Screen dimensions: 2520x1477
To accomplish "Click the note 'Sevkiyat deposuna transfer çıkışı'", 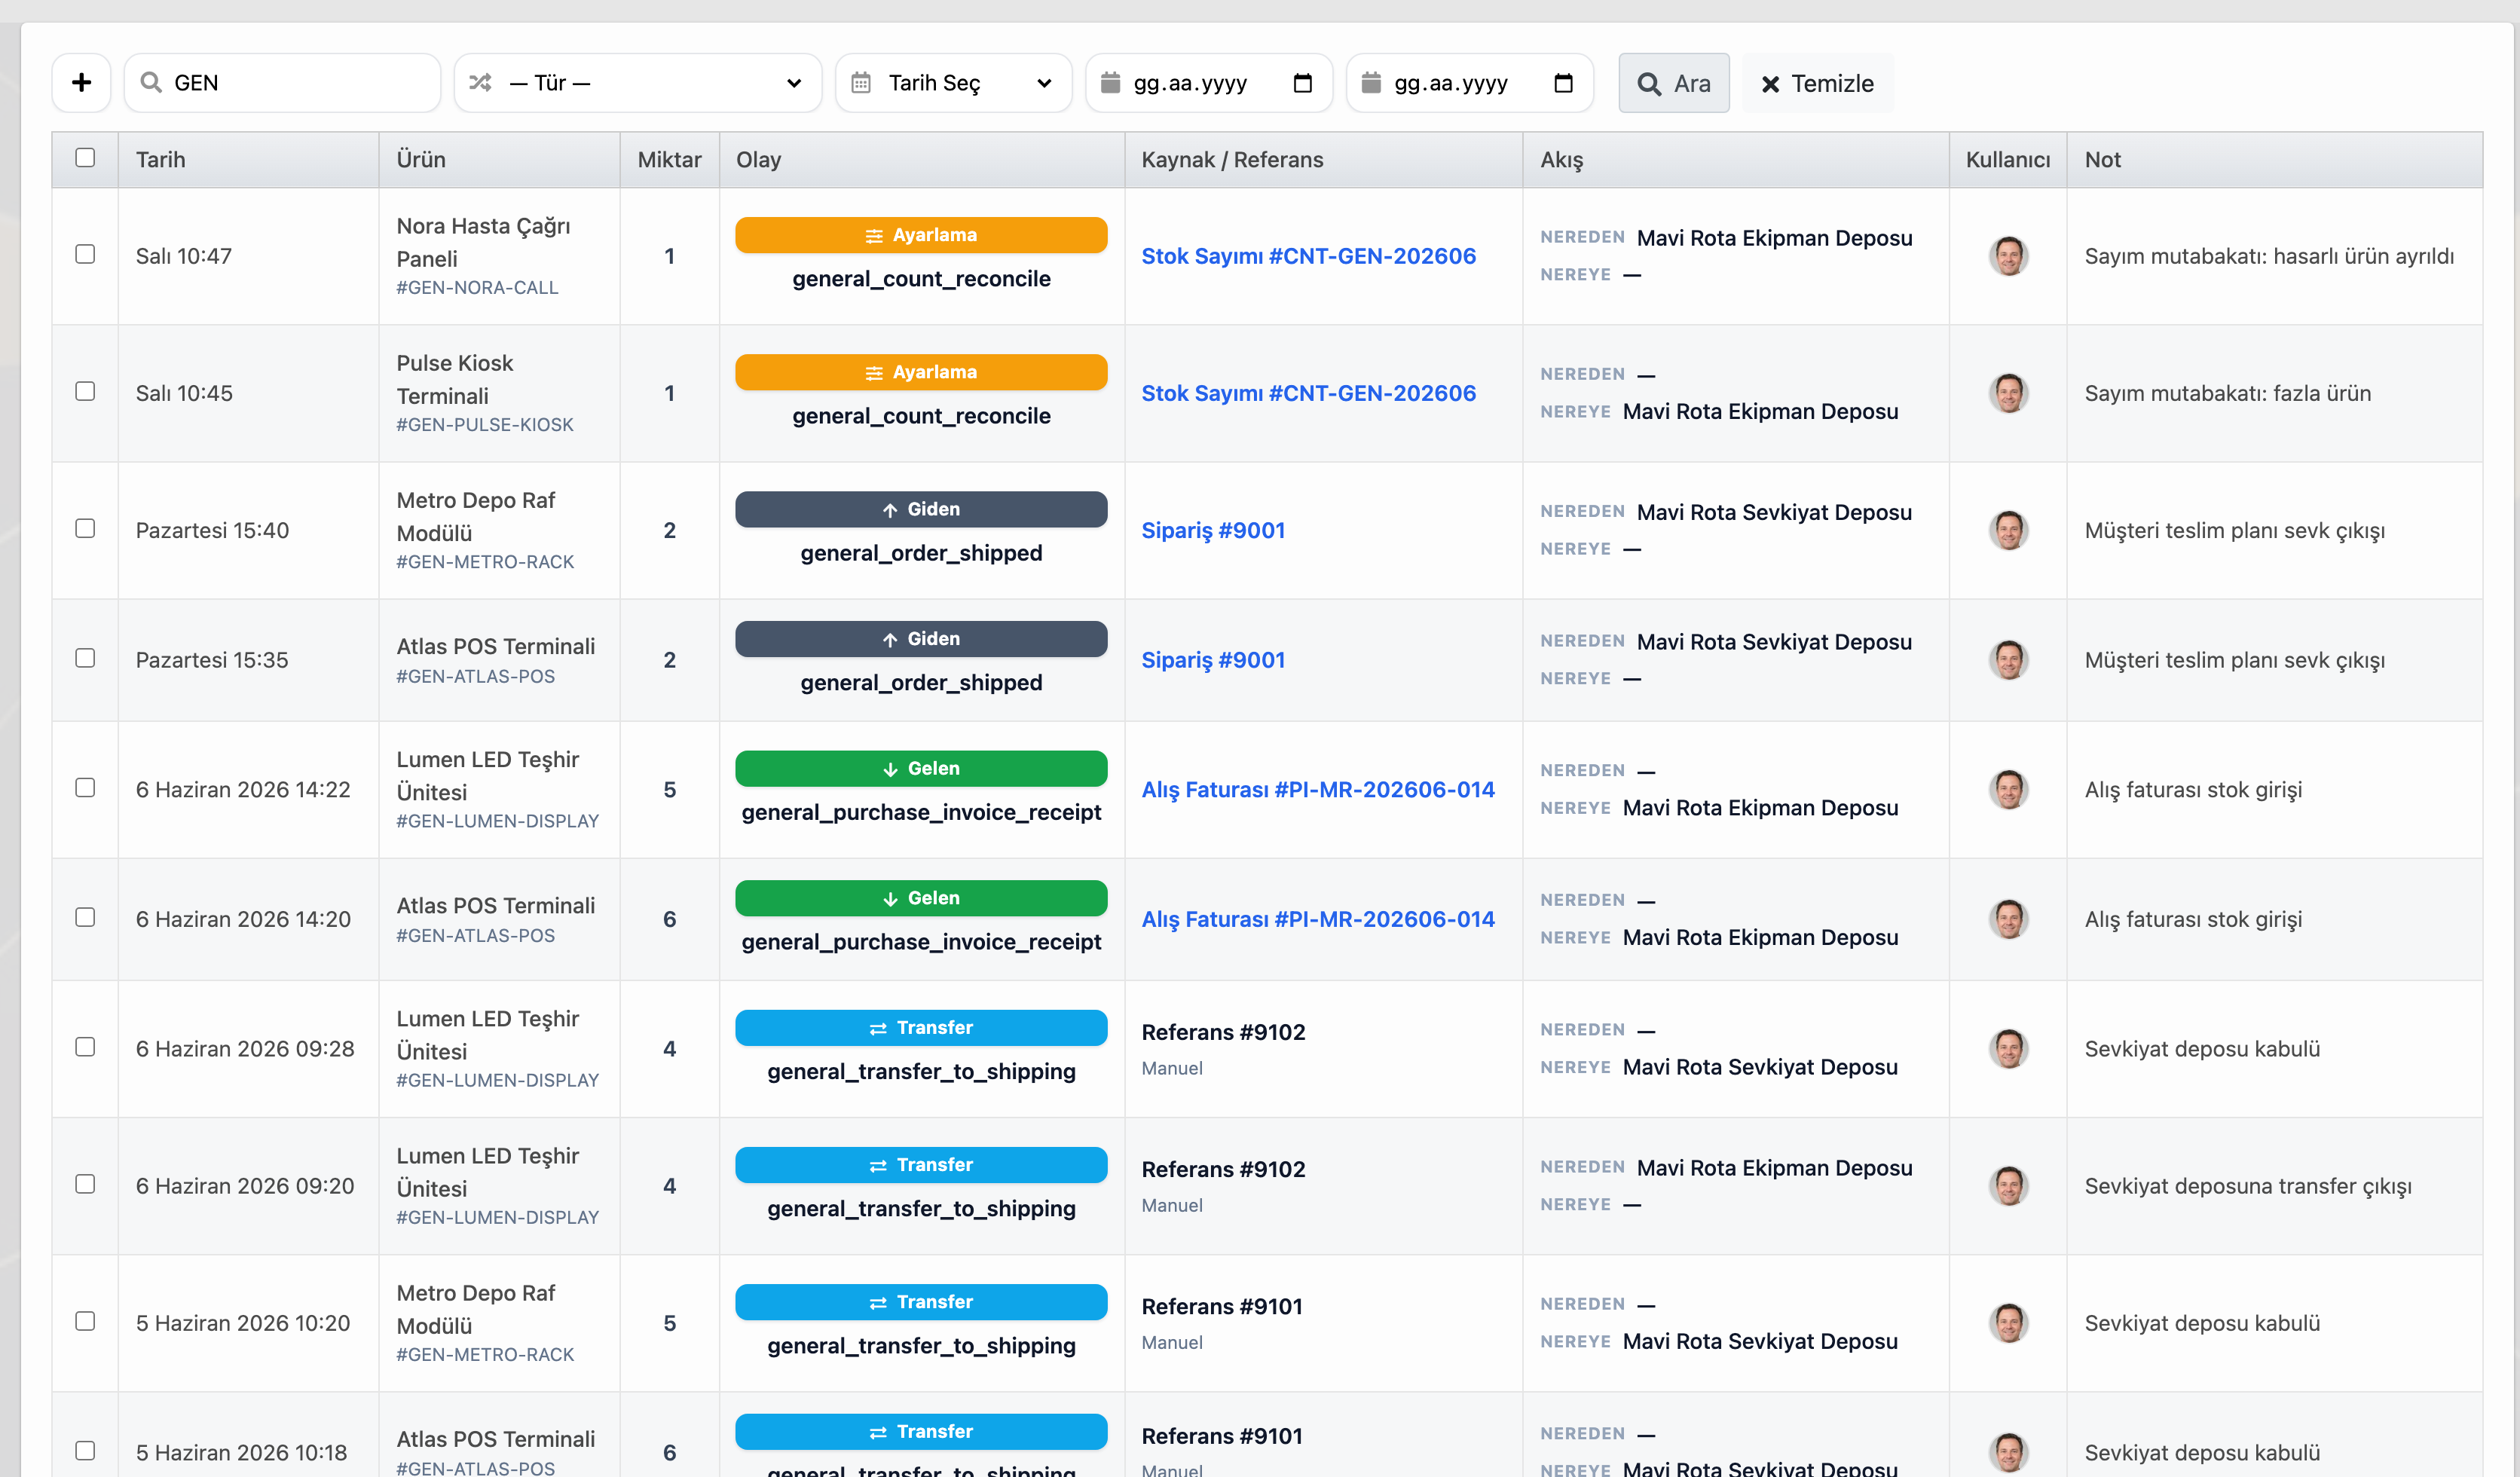I will 2248,1186.
